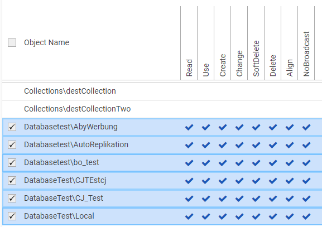Toggle Create checkmark for Databasetest\bo_test
Viewport: 322px width, 227px height.
(x=223, y=163)
